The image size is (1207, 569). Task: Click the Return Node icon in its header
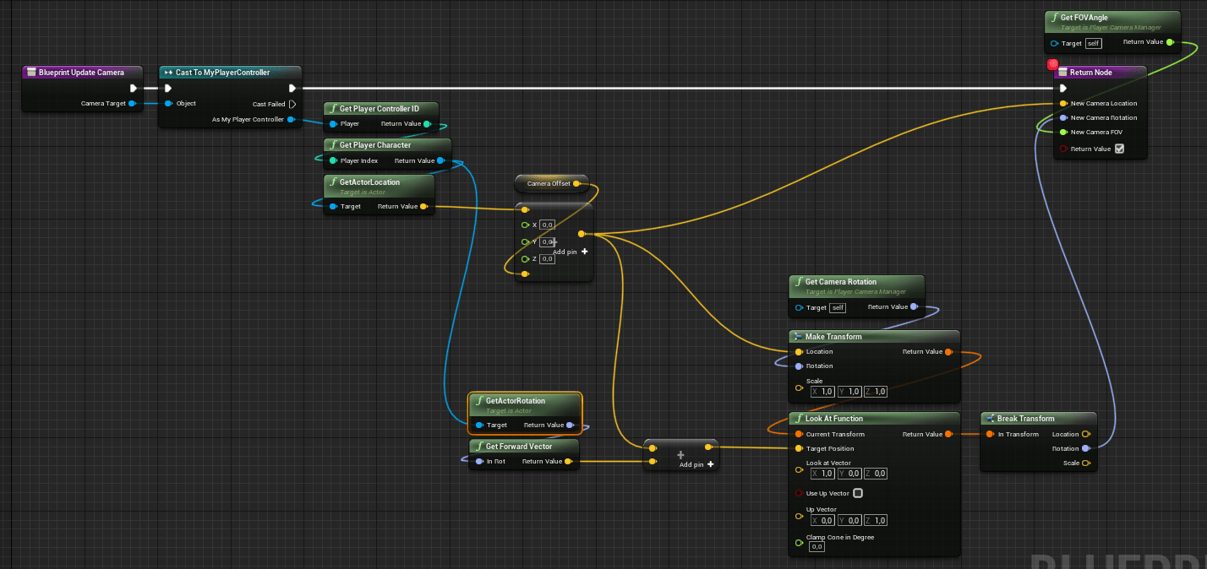[x=1062, y=73]
